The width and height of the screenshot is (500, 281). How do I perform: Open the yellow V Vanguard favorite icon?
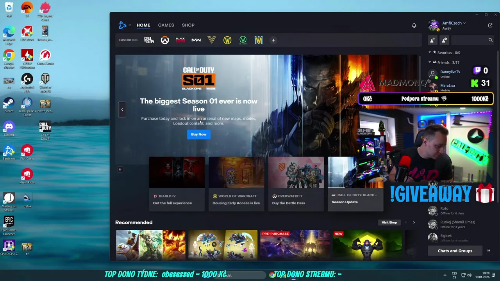(212, 40)
